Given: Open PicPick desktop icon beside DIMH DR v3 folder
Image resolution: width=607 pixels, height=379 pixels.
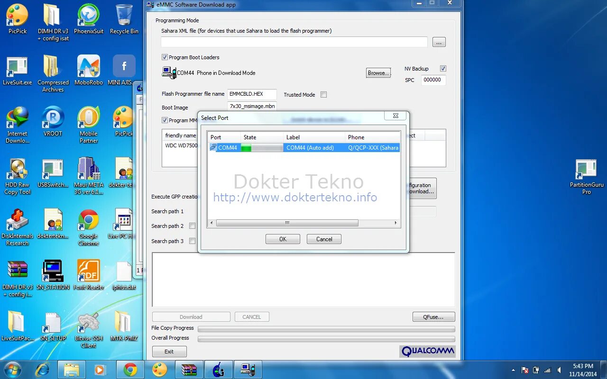Looking at the screenshot, I should [18, 19].
